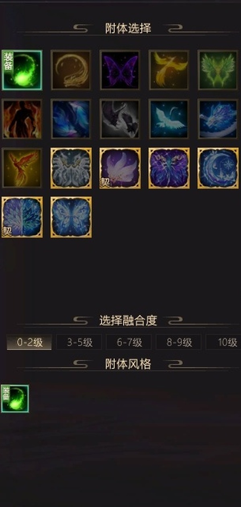The width and height of the screenshot is (241, 507).
Task: Choose the flaming human silhouette attachment
Action: (x=22, y=119)
